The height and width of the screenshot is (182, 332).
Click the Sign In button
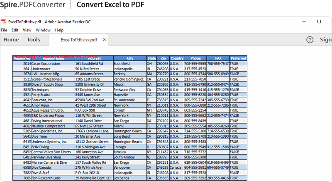point(326,40)
